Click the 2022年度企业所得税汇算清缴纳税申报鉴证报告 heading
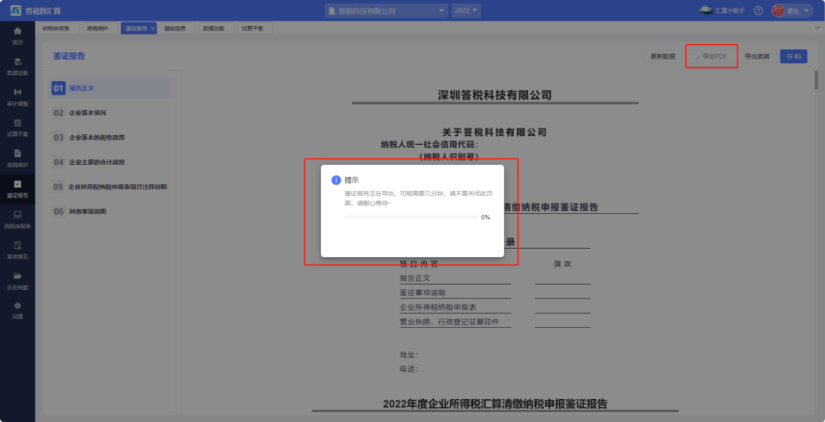This screenshot has width=825, height=422. pos(495,404)
